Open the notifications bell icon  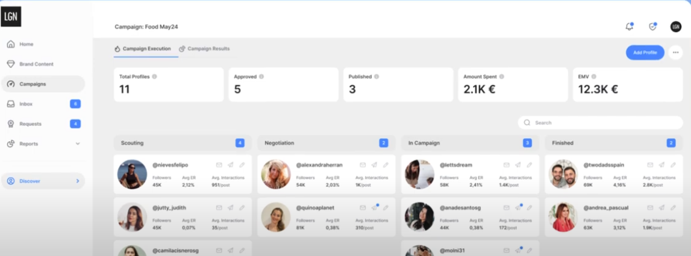tap(630, 27)
